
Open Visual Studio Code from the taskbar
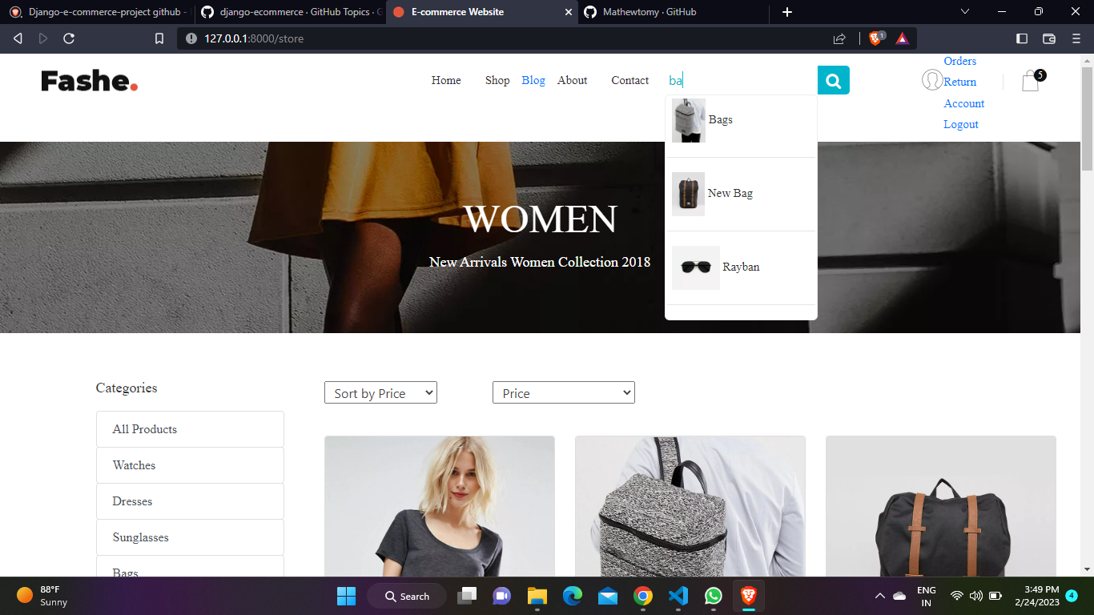coord(678,596)
